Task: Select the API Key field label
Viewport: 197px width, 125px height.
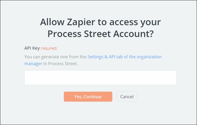Action: click(x=32, y=48)
